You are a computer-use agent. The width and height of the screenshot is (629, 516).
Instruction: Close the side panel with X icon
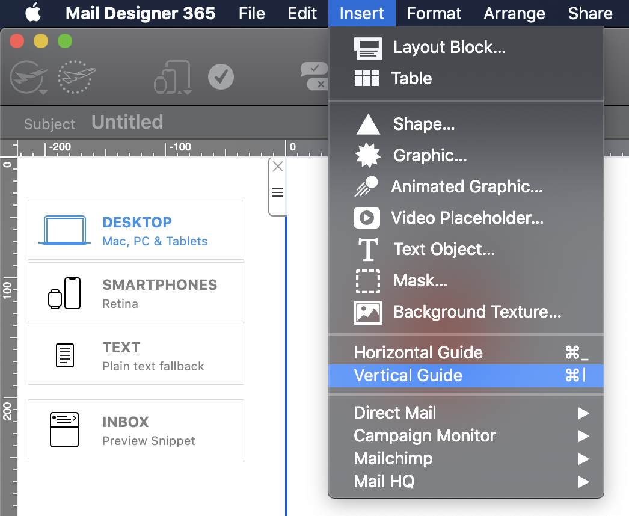point(278,166)
